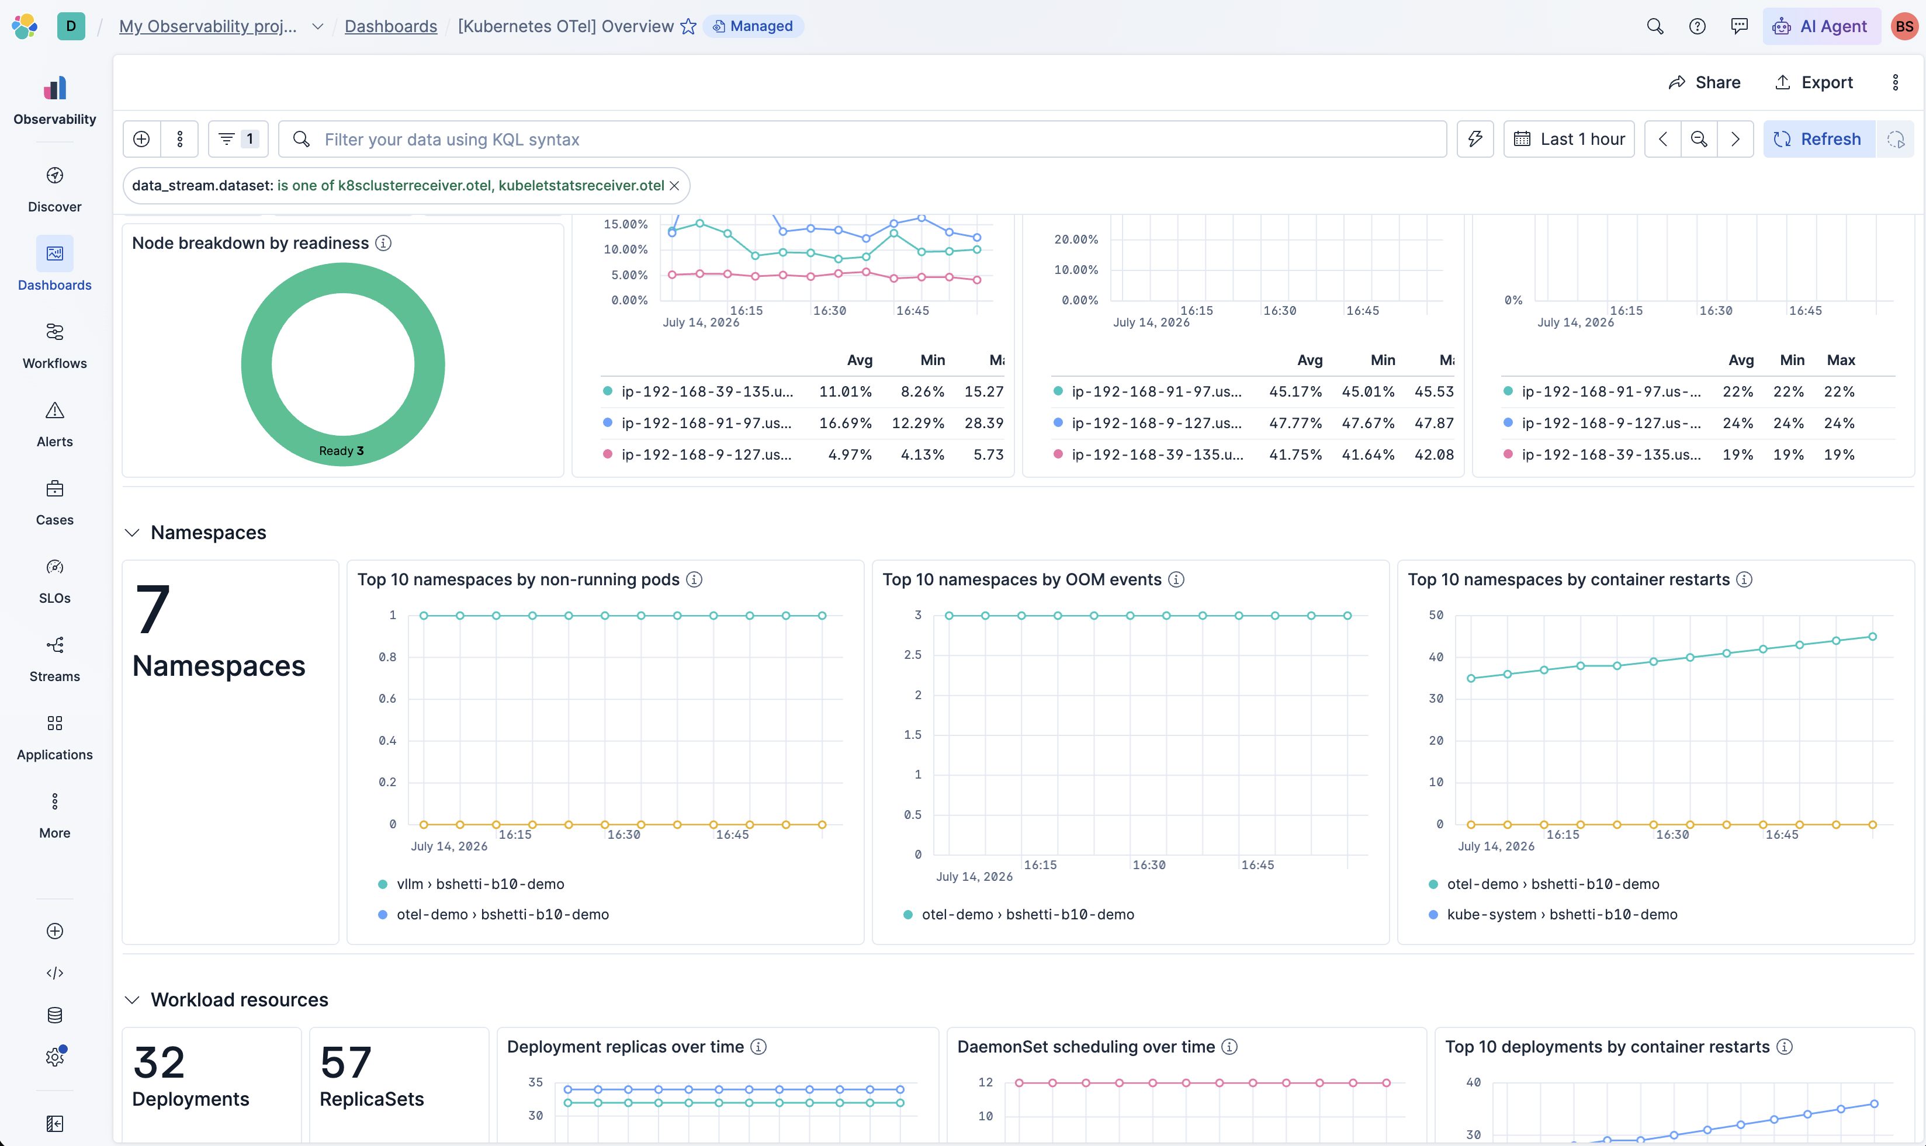Image resolution: width=1926 pixels, height=1146 pixels.
Task: Open developer tools code icon
Action: tap(55, 973)
